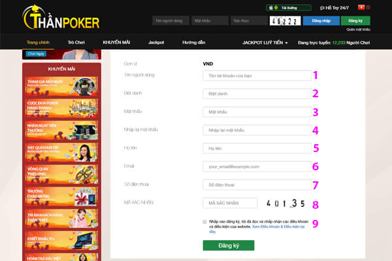392x261 pixels.
Task: Click the ThanPoker logo
Action: (x=61, y=18)
